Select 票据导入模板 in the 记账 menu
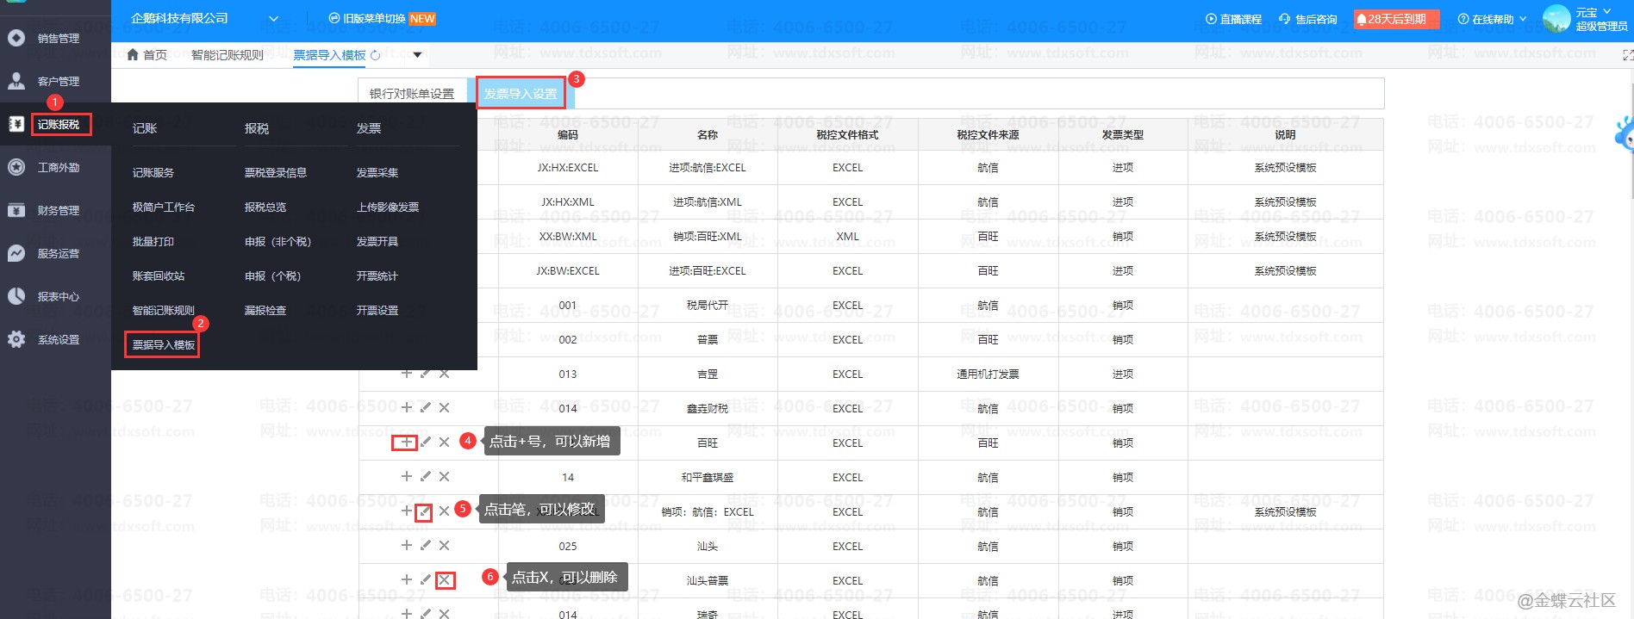 pos(163,345)
